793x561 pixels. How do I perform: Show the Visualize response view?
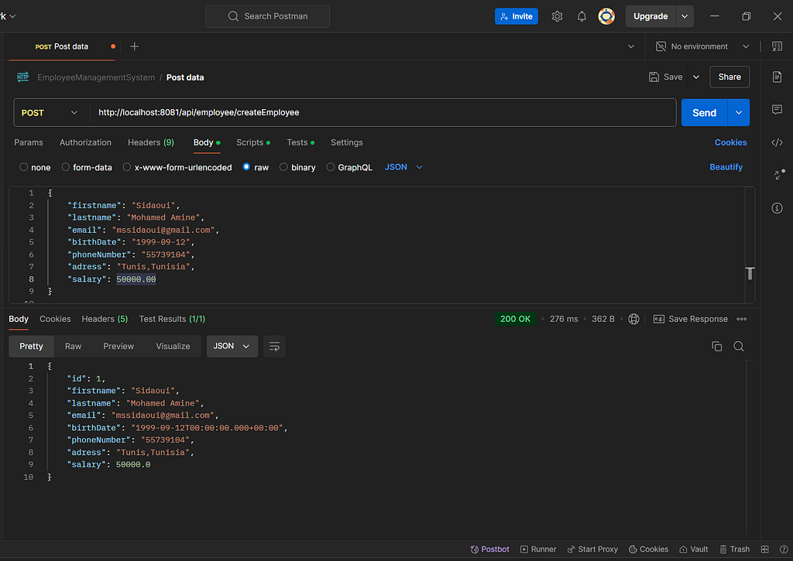click(x=173, y=346)
